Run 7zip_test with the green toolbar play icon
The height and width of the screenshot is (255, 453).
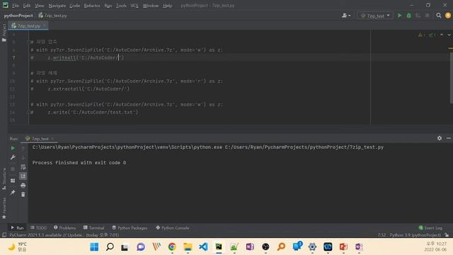click(x=399, y=16)
